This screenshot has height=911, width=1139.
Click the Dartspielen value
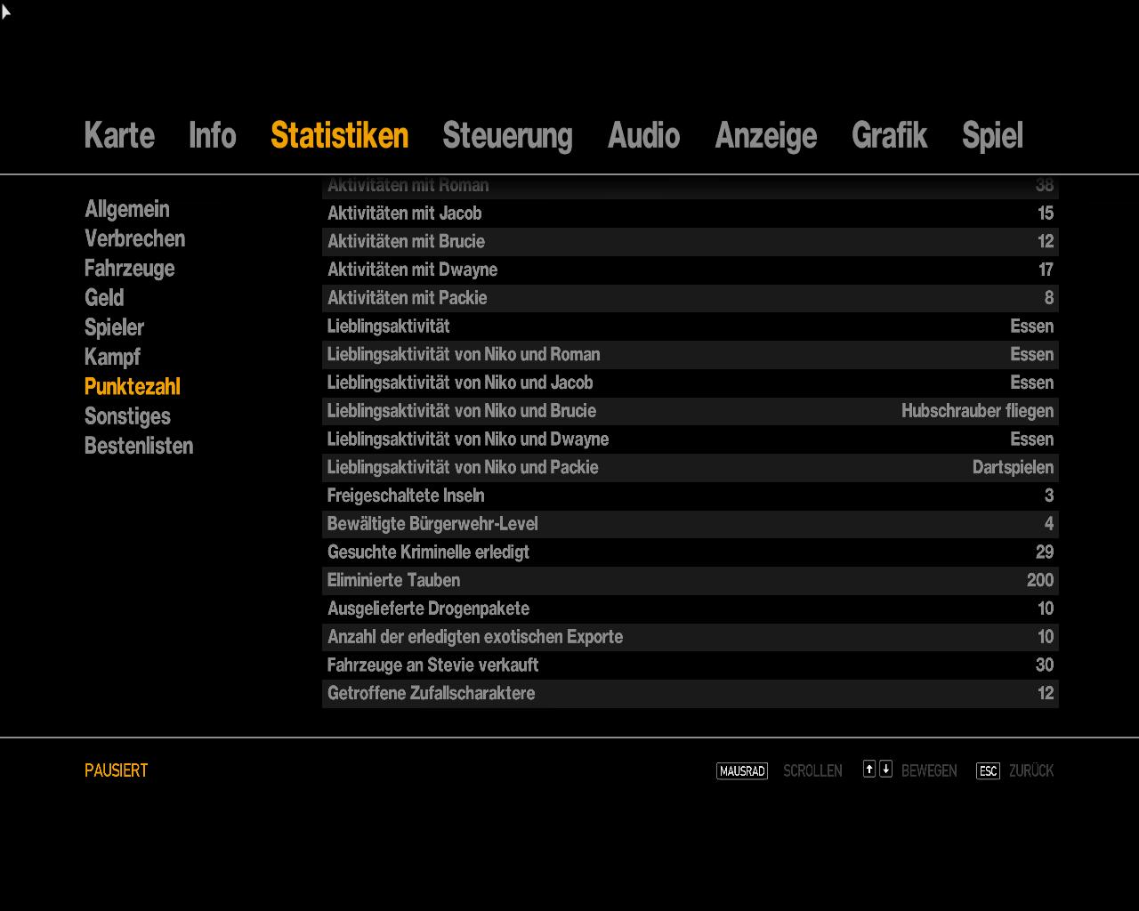click(x=1013, y=468)
